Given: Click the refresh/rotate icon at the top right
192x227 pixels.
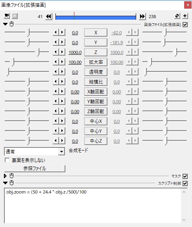Looking at the screenshot, I should click(x=177, y=16).
